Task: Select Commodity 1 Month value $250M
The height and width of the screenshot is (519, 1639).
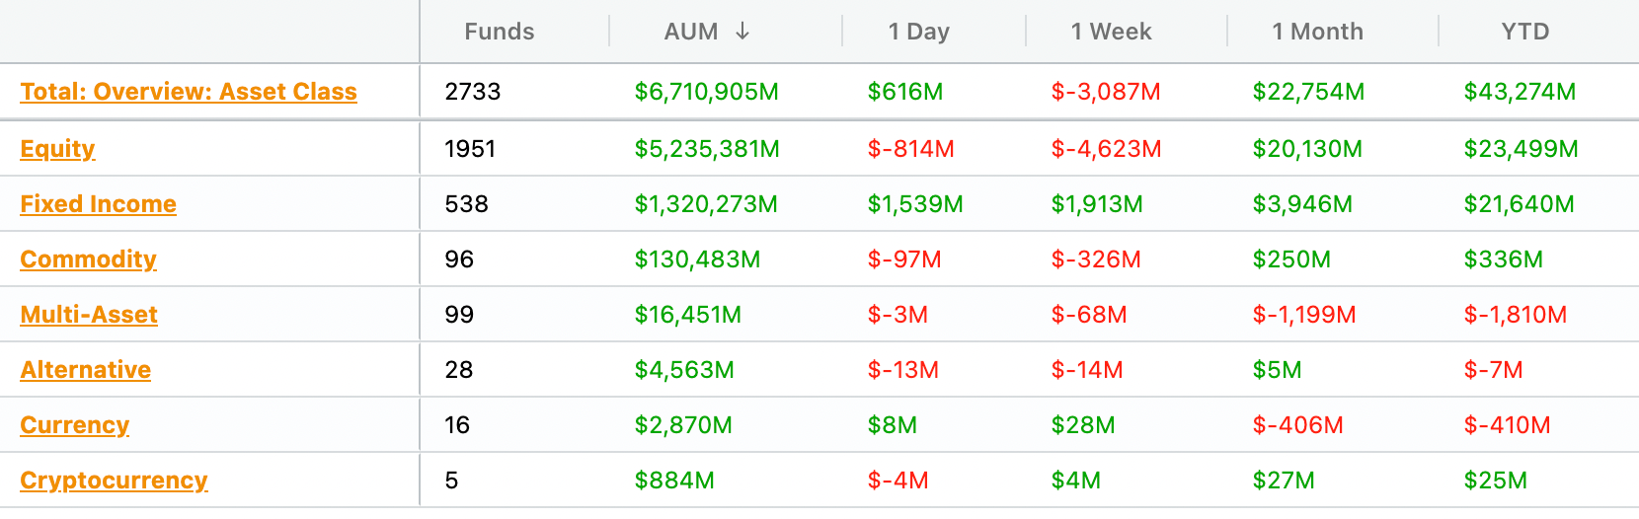Action: [1291, 259]
